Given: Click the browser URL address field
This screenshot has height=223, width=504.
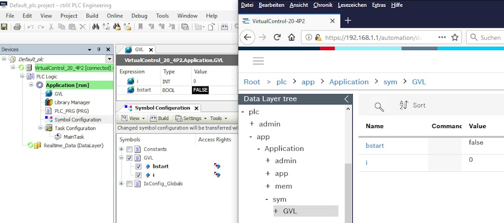Looking at the screenshot, I should click(x=373, y=37).
